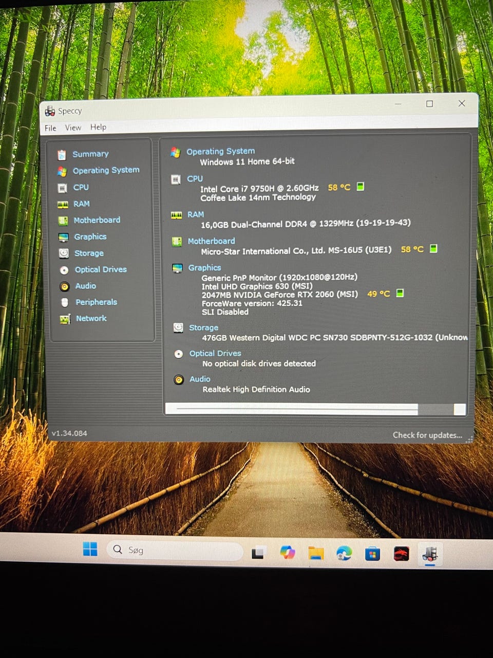This screenshot has width=493, height=658.
Task: Click the Audio icon in summary panel
Action: coord(179,380)
